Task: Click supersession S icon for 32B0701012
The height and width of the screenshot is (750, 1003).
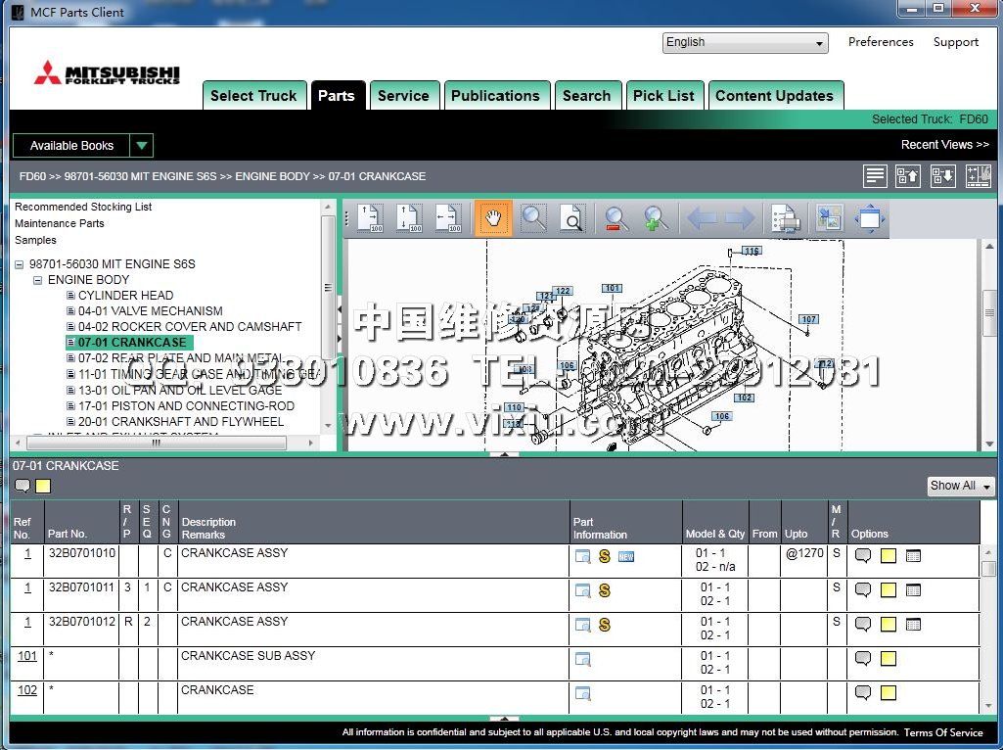Action: click(605, 625)
